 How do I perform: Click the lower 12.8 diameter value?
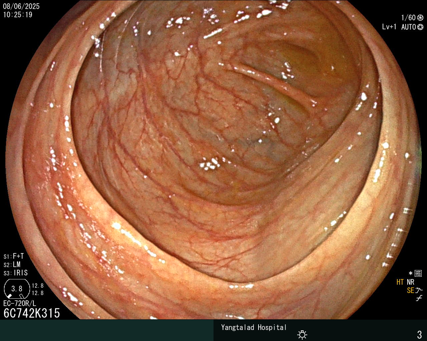(x=38, y=293)
